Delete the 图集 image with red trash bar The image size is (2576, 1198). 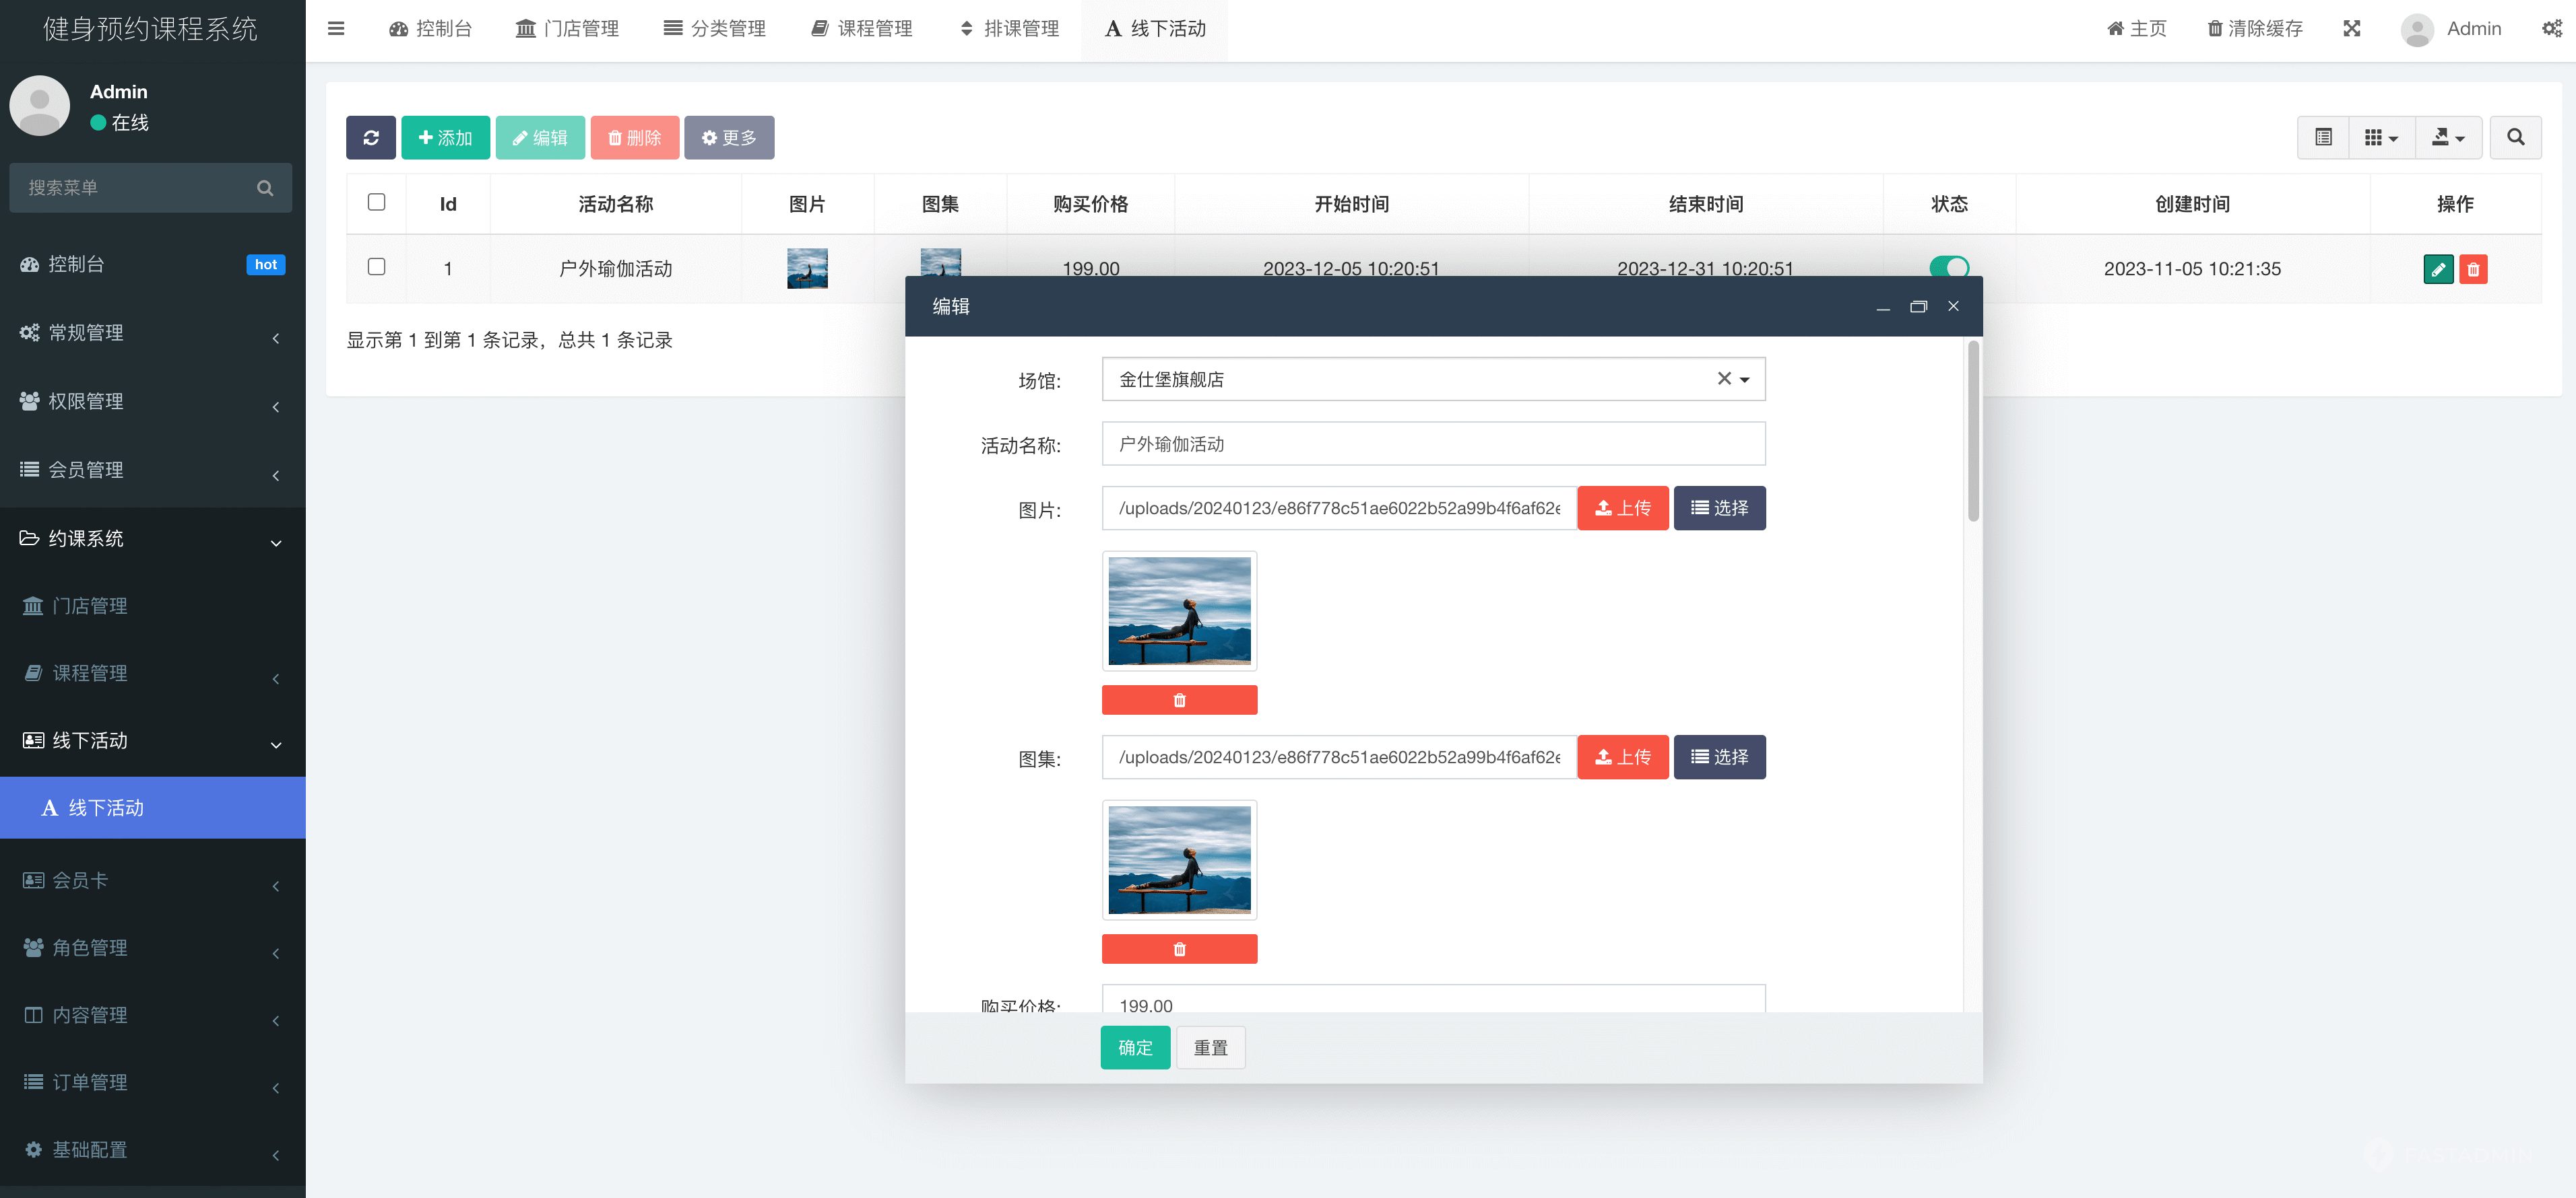pyautogui.click(x=1179, y=949)
